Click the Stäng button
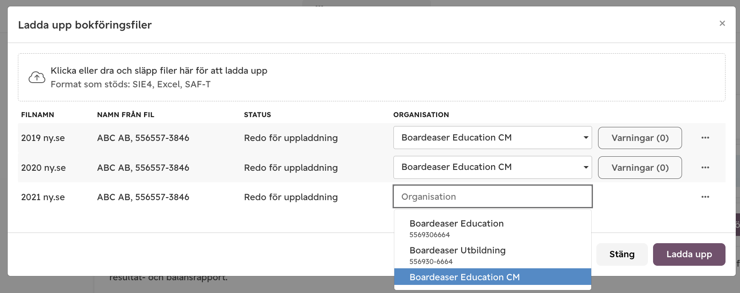Screen dimensions: 740x293 coord(622,254)
